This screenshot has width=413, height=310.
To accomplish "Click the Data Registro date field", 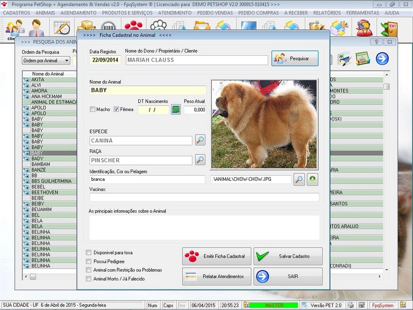I will pos(105,60).
